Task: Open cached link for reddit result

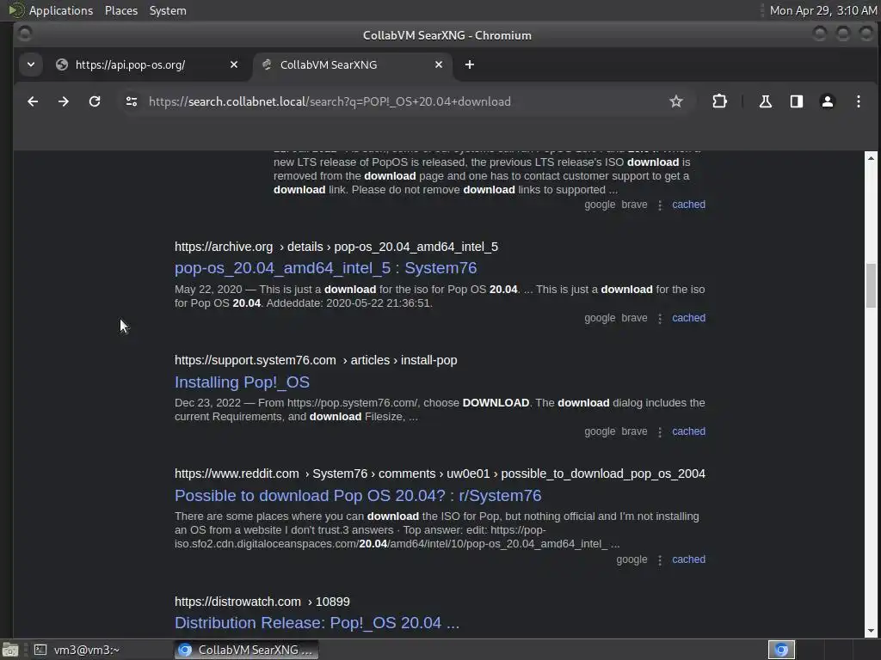Action: point(688,559)
